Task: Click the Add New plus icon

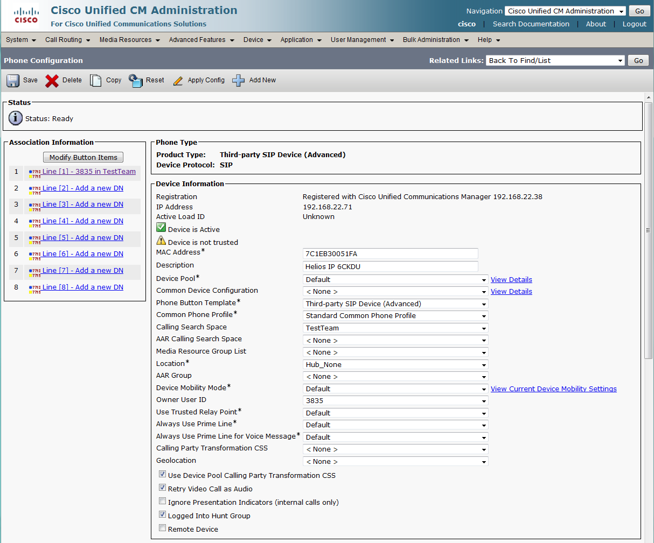Action: (x=238, y=81)
